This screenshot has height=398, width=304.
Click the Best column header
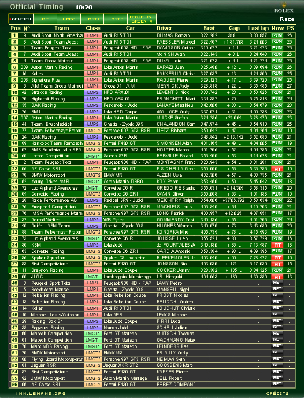click(209, 28)
